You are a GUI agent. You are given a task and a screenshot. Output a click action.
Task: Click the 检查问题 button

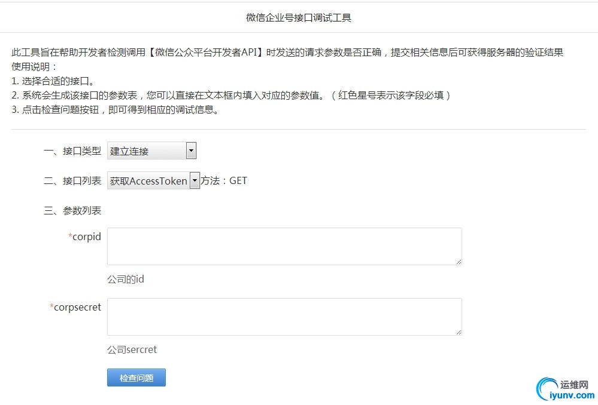(136, 378)
